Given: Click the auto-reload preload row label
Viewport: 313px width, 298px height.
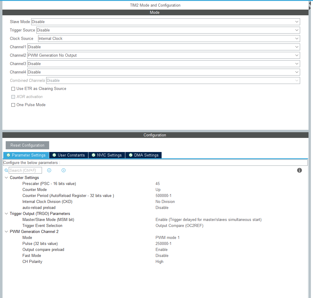Looking at the screenshot, I should [39, 207].
